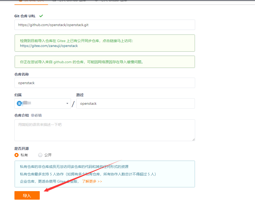Select the 私有 radio button
The width and height of the screenshot is (255, 203).
(x=17, y=155)
